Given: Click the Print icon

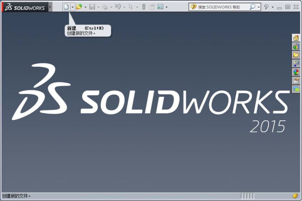Looking at the screenshot, I should coord(105,7).
